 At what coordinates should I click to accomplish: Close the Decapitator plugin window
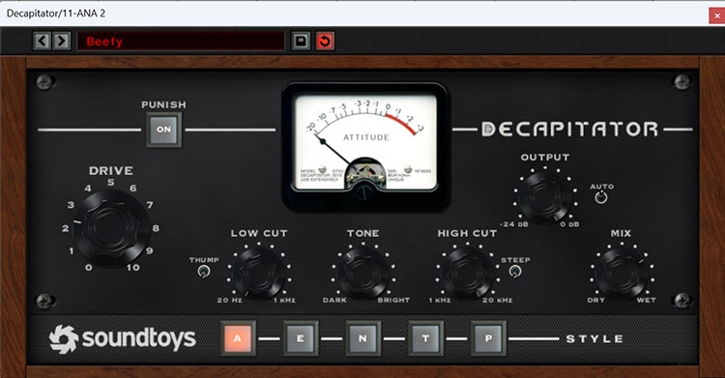pos(716,15)
